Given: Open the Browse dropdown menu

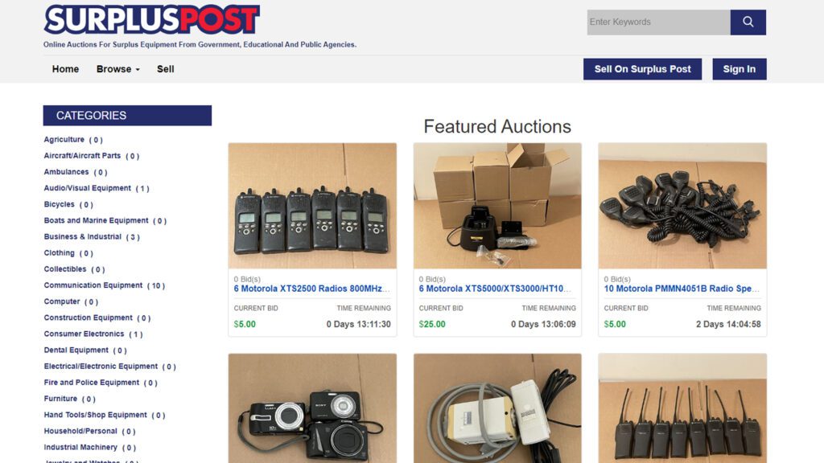Looking at the screenshot, I should click(x=117, y=69).
